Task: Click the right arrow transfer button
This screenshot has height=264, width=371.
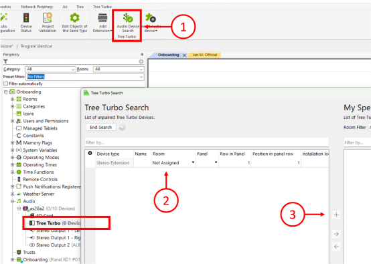Action: [x=336, y=234]
